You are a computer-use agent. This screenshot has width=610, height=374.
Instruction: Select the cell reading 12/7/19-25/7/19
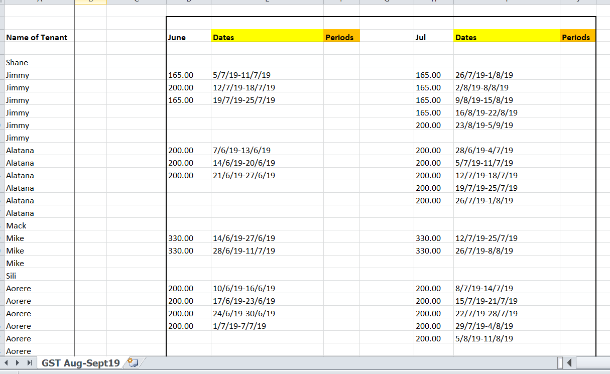point(507,236)
